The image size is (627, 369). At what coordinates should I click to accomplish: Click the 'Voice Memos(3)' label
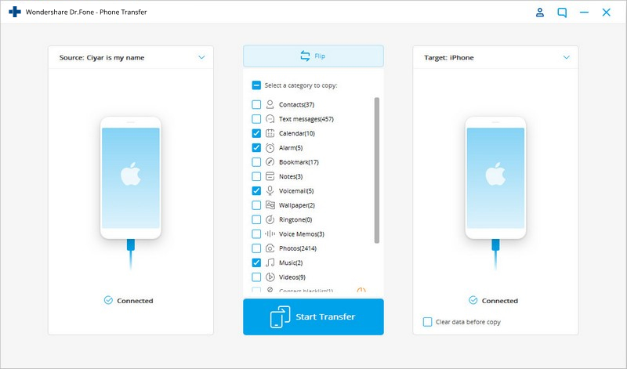tap(302, 234)
